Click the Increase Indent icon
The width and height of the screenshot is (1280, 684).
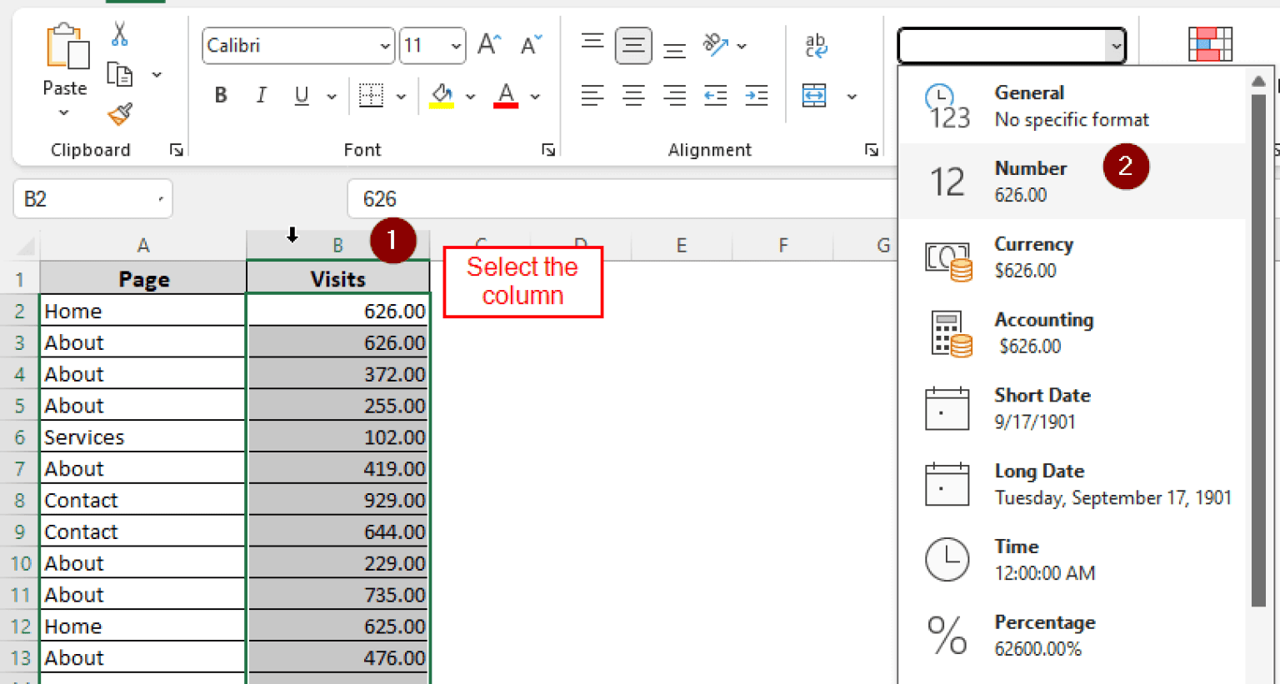click(756, 96)
